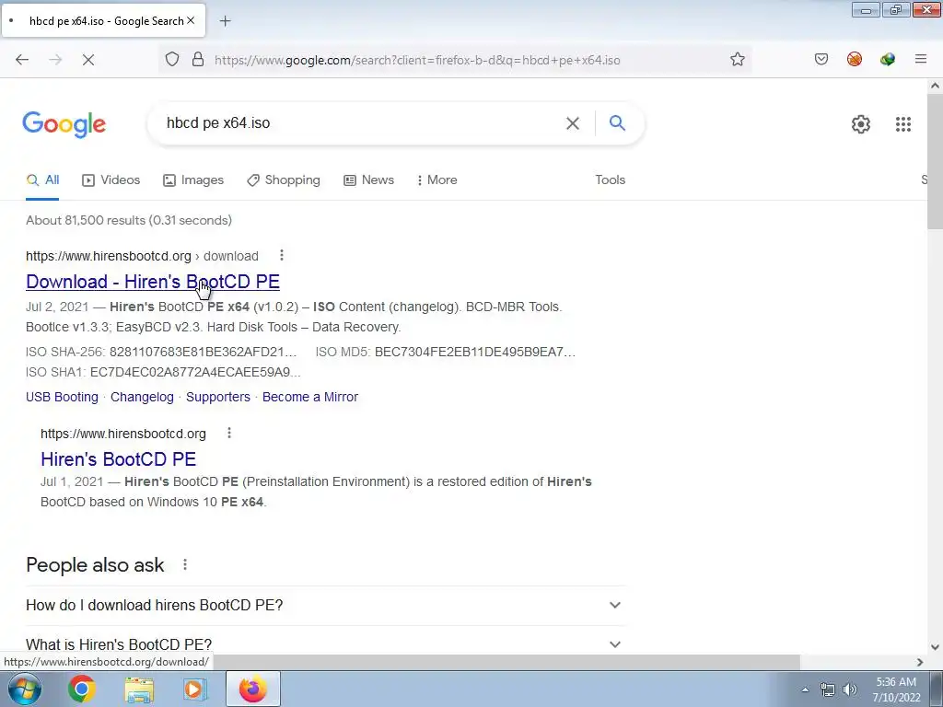Save page to Pocket
The height and width of the screenshot is (707, 943).
pos(821,59)
